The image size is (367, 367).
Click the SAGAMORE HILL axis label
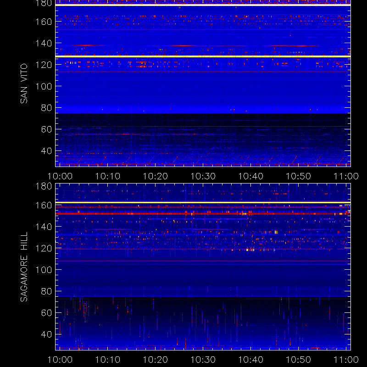click(24, 267)
